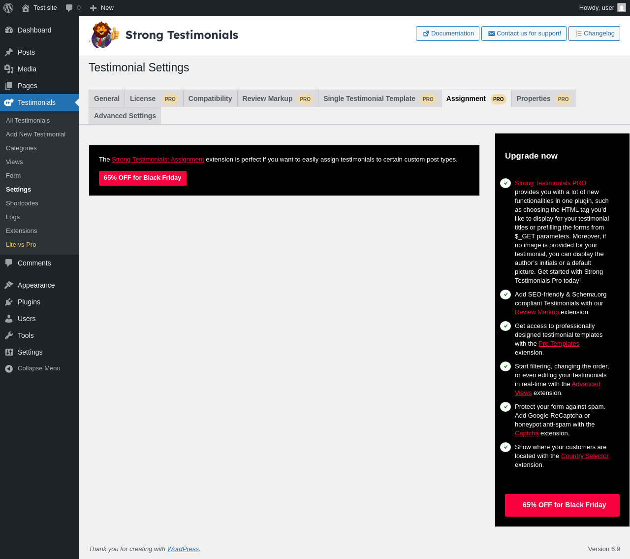Click the user avatar icon

tap(622, 8)
